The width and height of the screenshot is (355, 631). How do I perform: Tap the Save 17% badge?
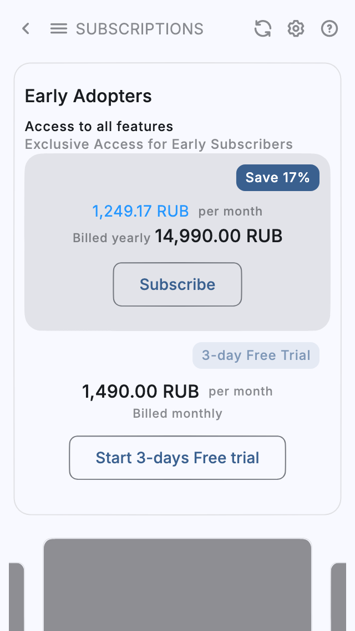[277, 178]
